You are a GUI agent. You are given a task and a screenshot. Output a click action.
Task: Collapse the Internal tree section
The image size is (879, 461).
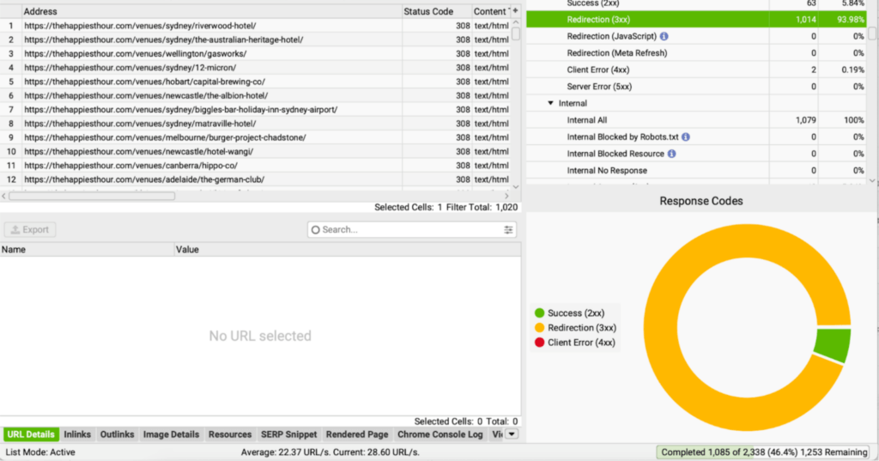[550, 103]
